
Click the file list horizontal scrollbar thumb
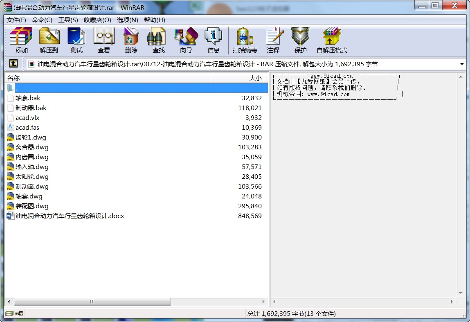pyautogui.click(x=92, y=302)
